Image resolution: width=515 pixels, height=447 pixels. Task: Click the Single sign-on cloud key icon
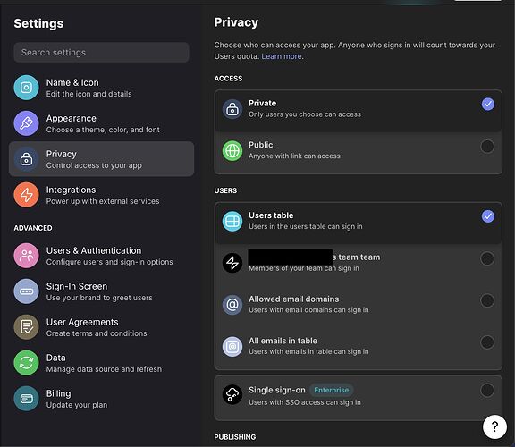pyautogui.click(x=232, y=395)
